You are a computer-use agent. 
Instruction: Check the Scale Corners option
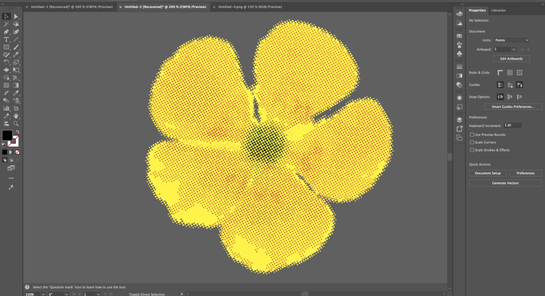click(x=472, y=142)
